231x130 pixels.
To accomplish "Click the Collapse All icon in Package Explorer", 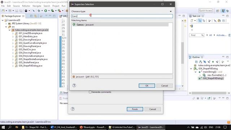I will (x=31, y=16).
